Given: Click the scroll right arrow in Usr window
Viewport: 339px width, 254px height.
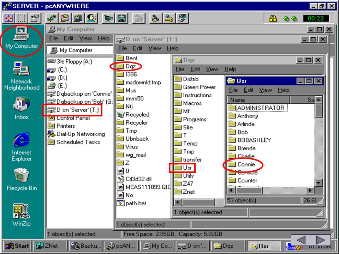Looking at the screenshot, I should (310, 190).
